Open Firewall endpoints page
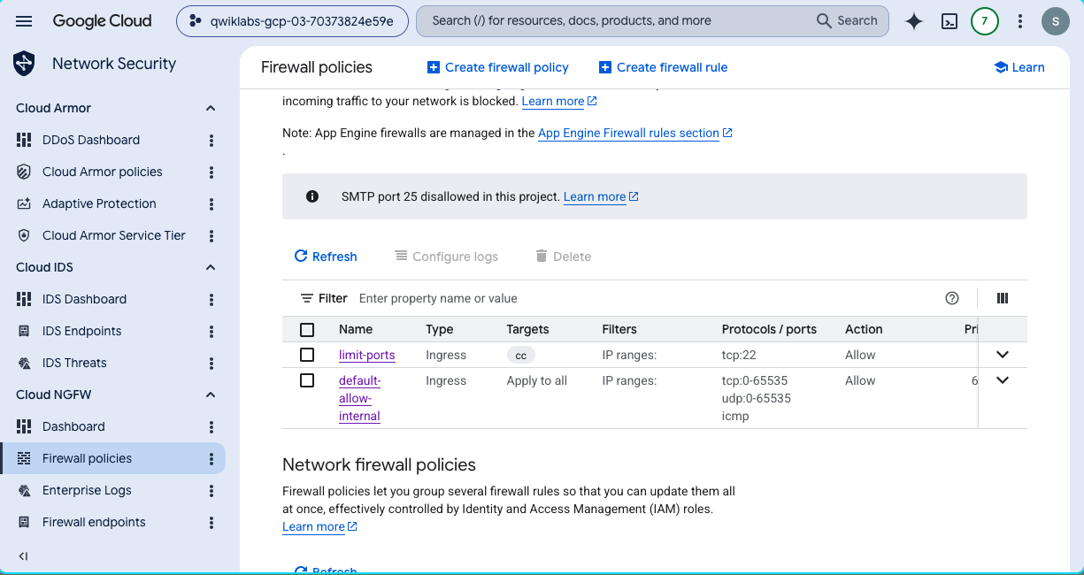 94,522
